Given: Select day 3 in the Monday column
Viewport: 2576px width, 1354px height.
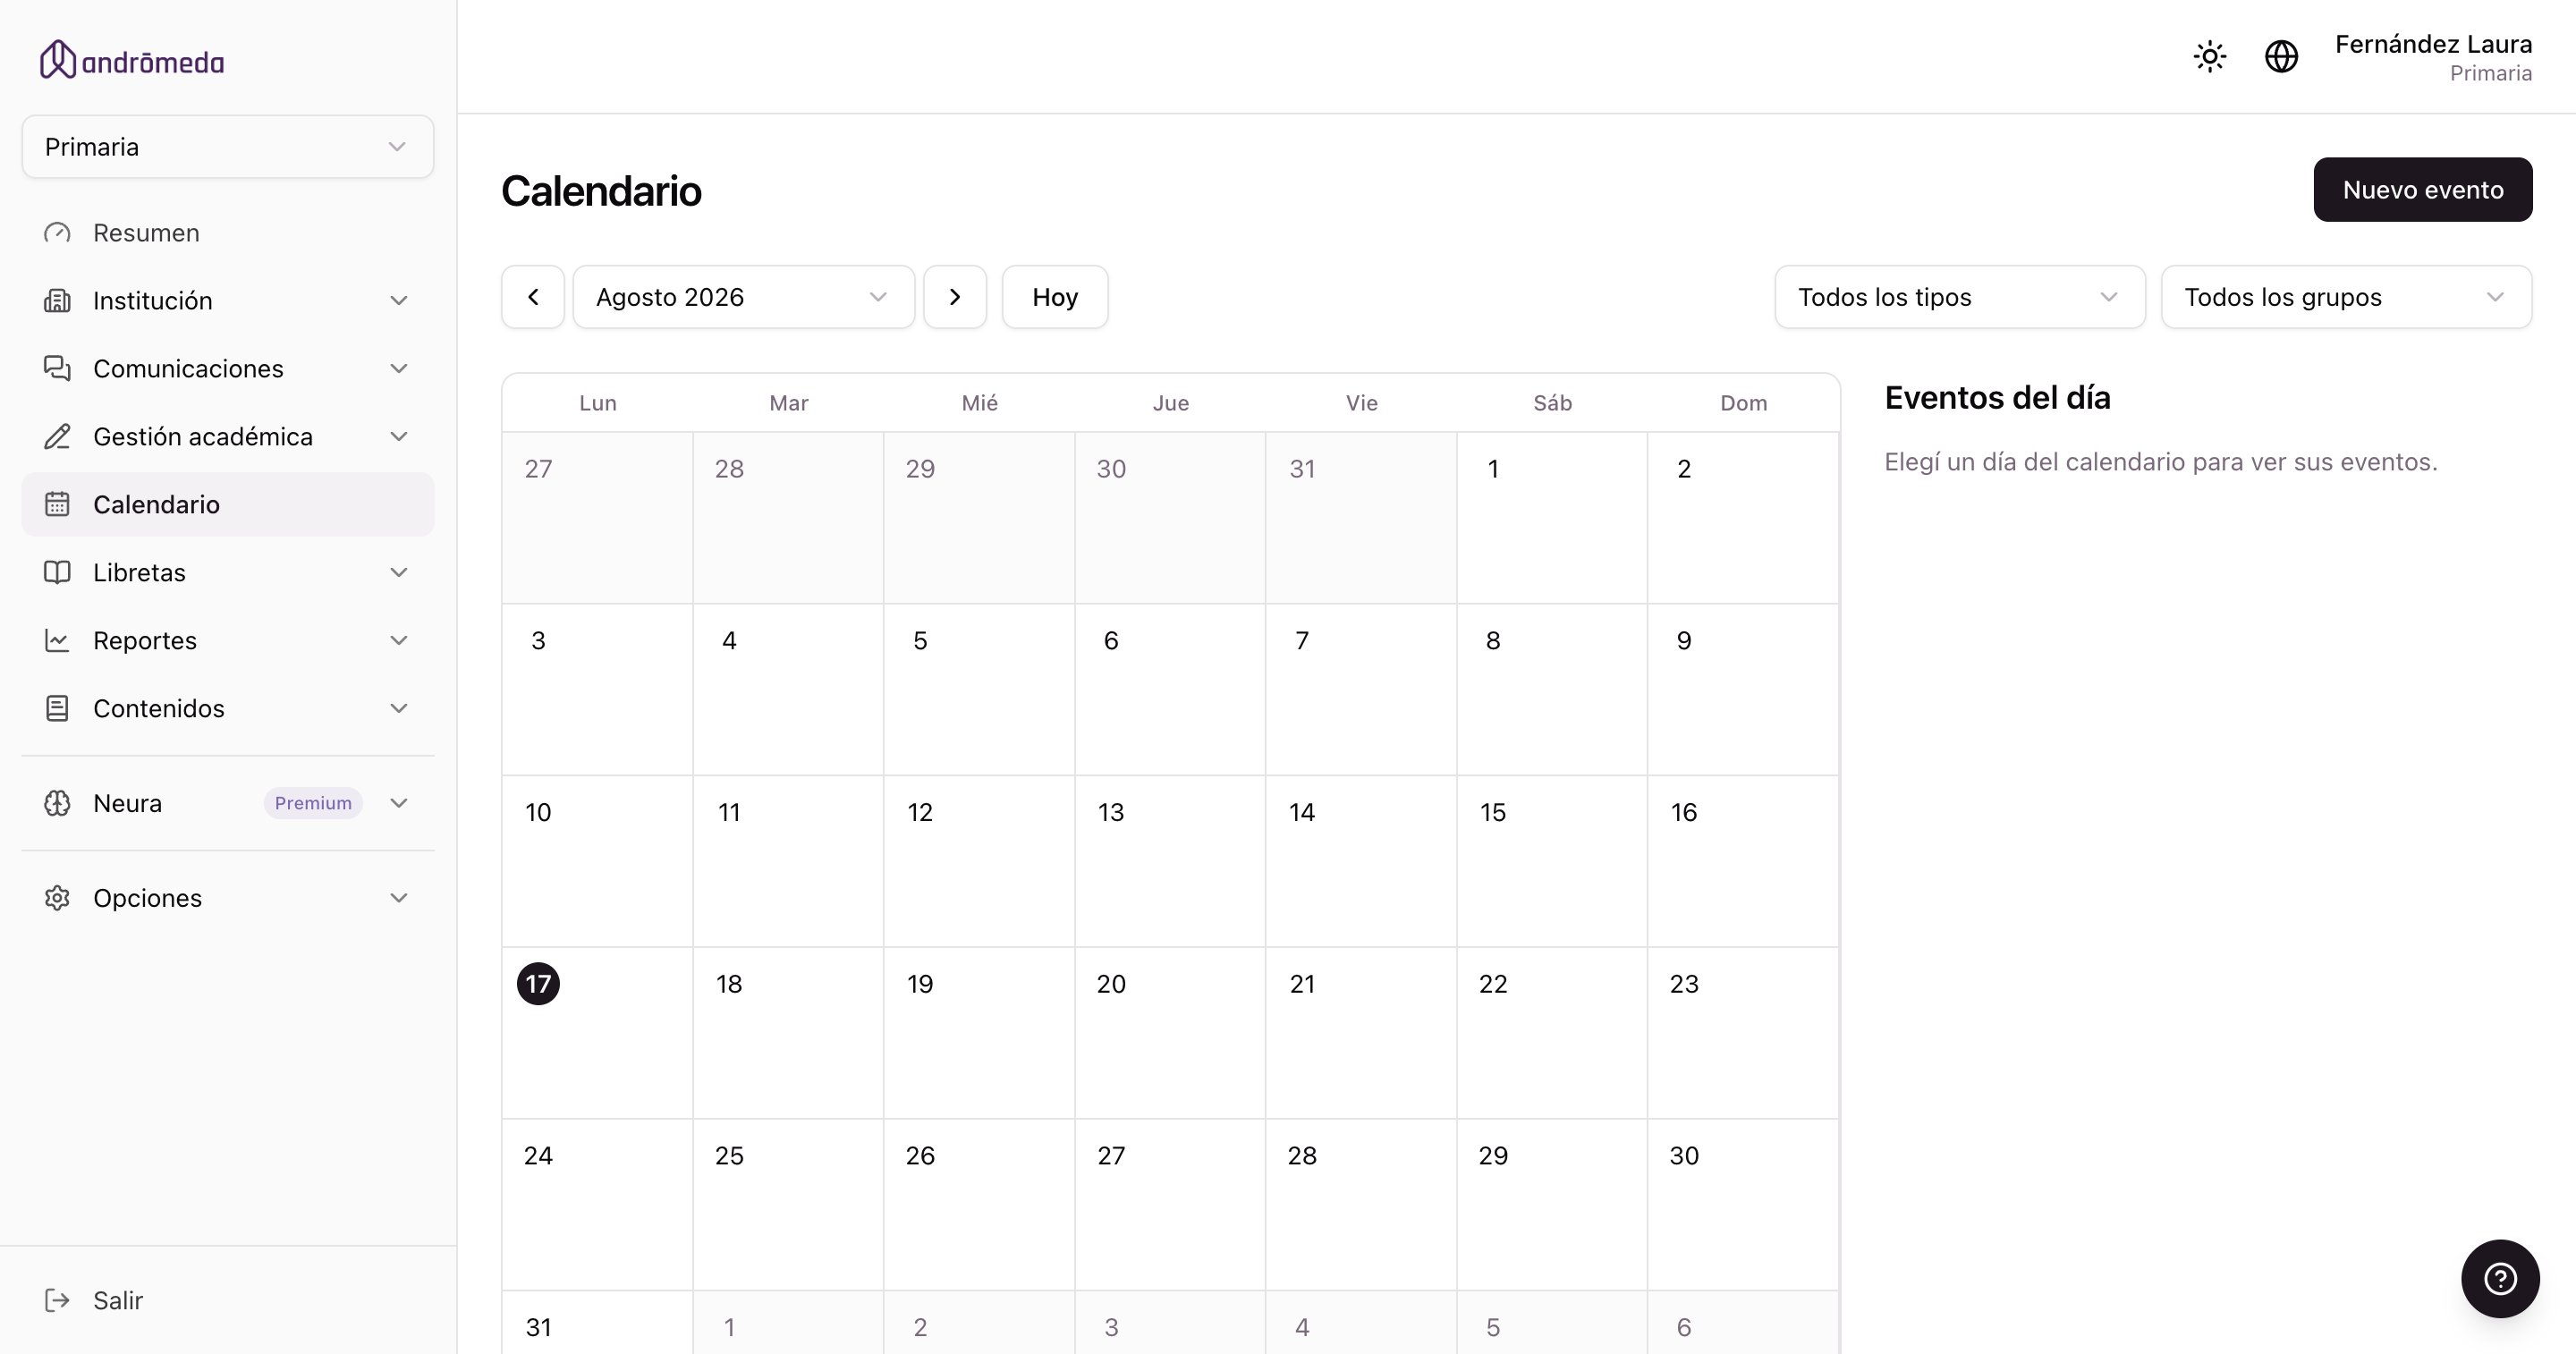Looking at the screenshot, I should [x=597, y=690].
